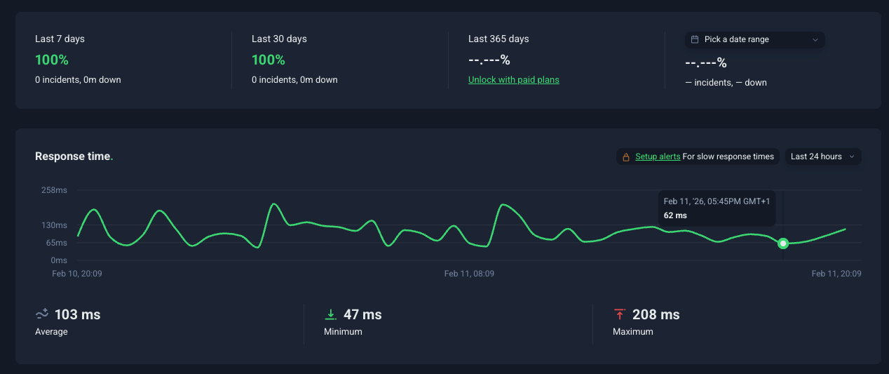889x374 pixels.
Task: Follow the Setup alerts link
Action: point(658,156)
